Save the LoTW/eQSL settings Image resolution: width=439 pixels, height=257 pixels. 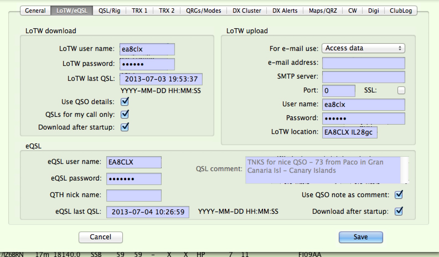(x=361, y=237)
